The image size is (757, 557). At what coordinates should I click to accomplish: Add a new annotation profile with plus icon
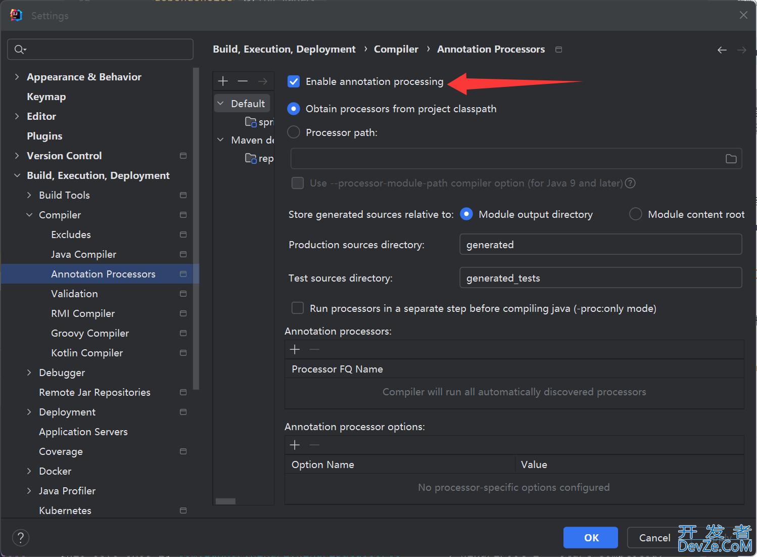click(223, 81)
